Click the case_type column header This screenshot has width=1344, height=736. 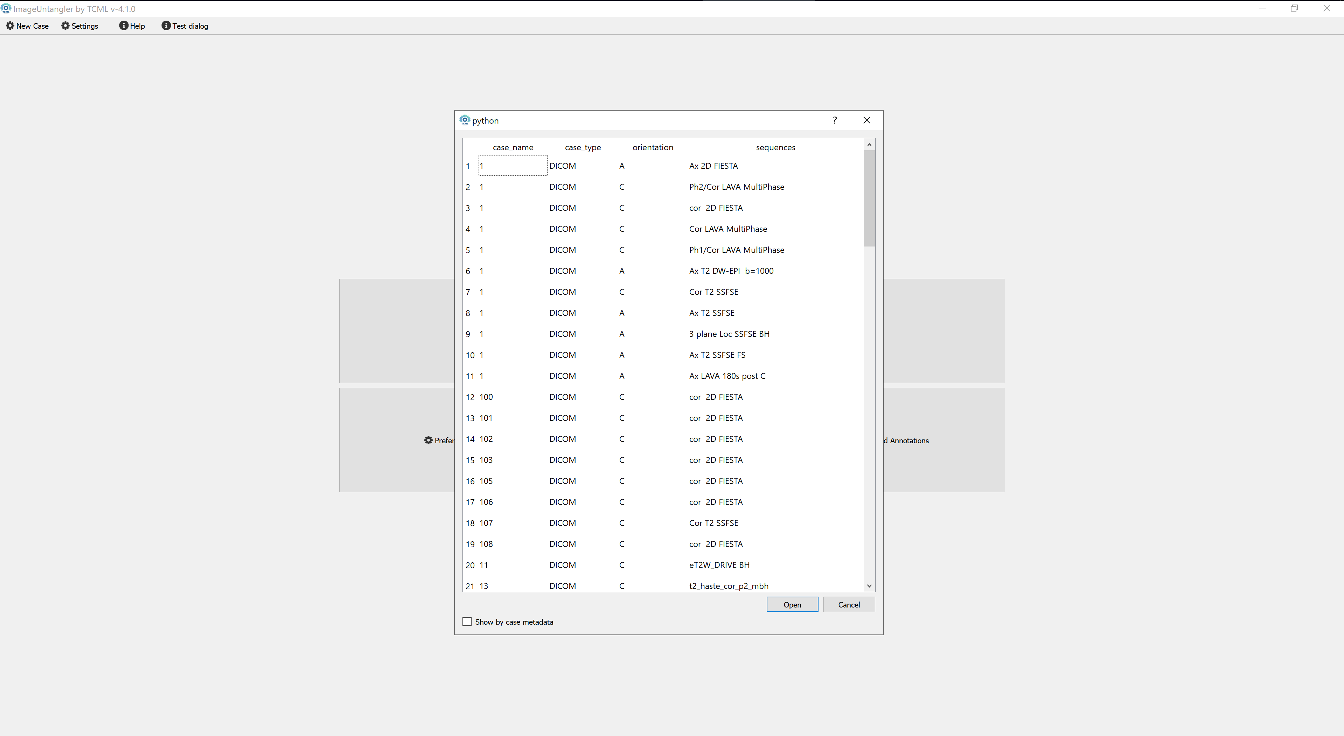tap(583, 147)
